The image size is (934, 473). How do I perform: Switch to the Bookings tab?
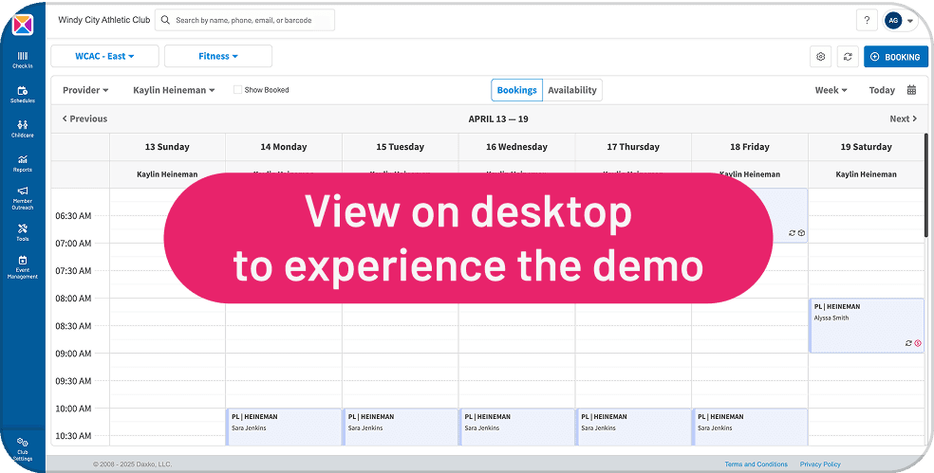[x=517, y=90]
